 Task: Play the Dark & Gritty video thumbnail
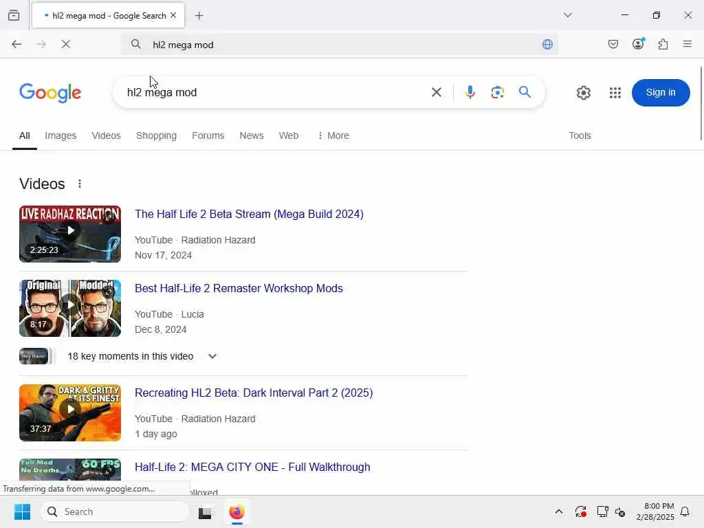70,412
